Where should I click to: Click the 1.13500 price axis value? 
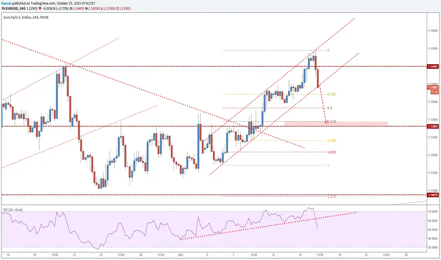(433, 102)
